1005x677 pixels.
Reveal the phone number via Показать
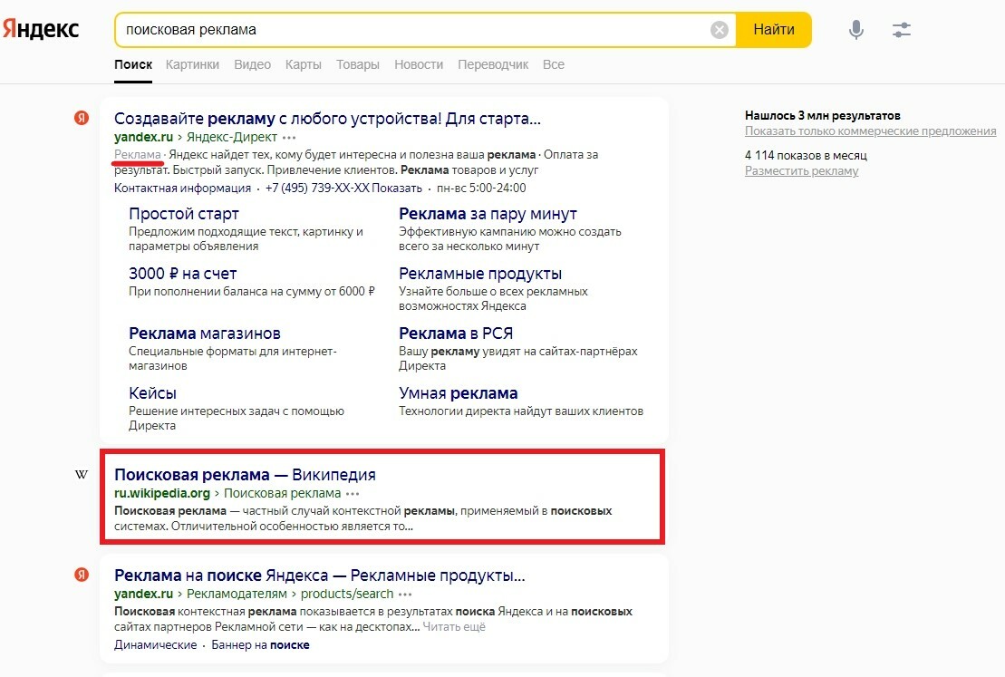point(399,189)
